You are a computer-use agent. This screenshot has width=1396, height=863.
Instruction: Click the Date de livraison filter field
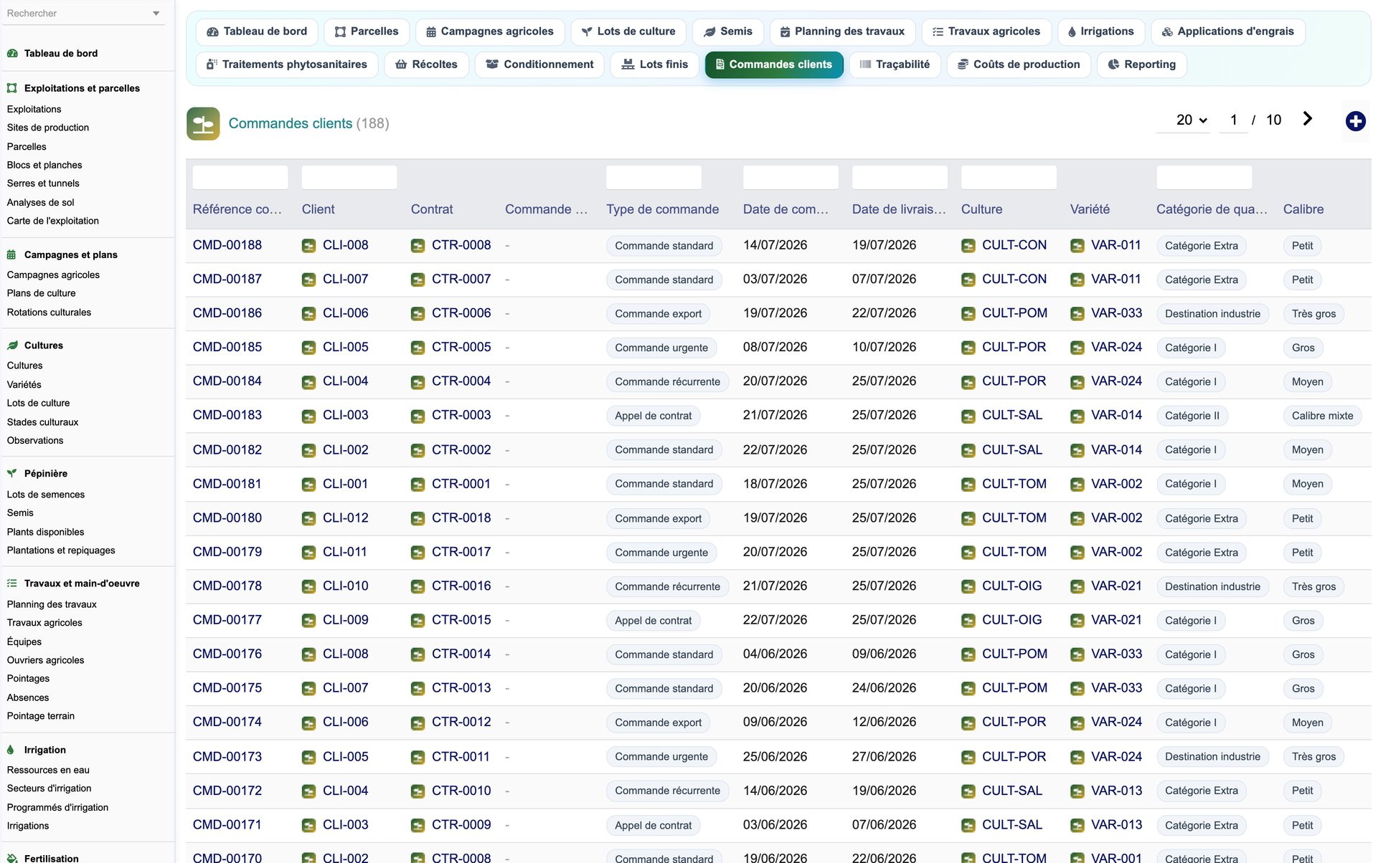coord(900,177)
